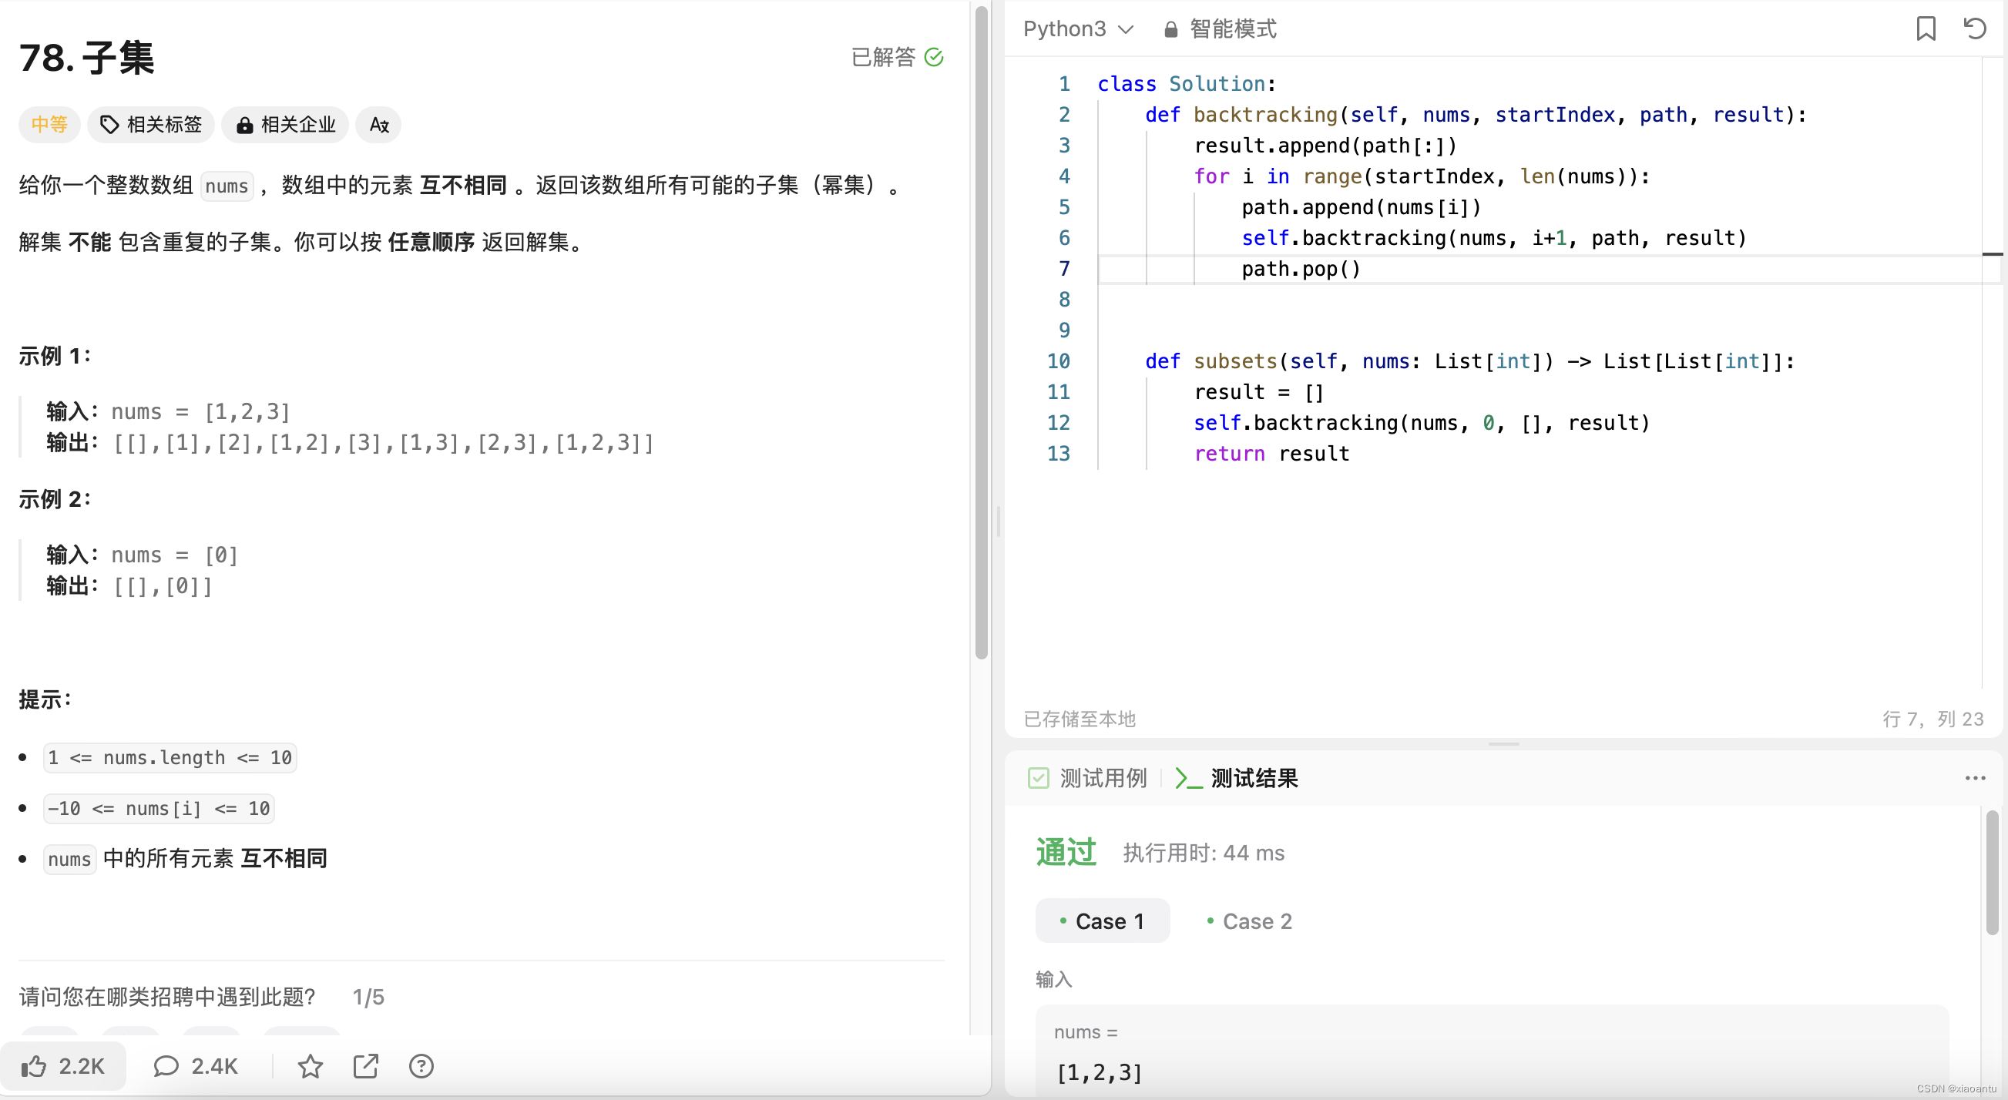Share the problem via share icon
2008x1100 pixels.
click(365, 1066)
